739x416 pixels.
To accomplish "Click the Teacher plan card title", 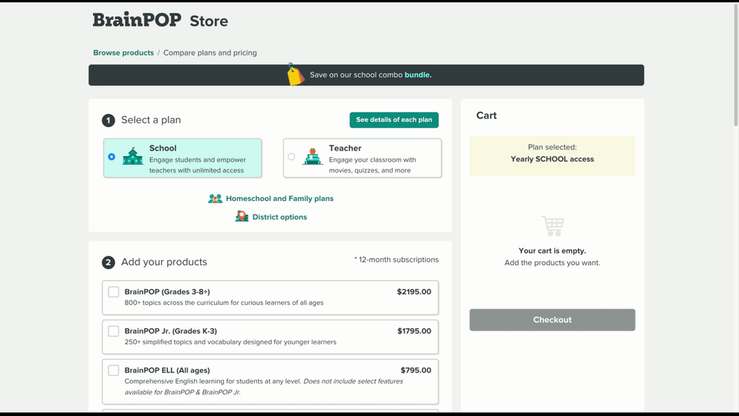I will click(x=345, y=148).
